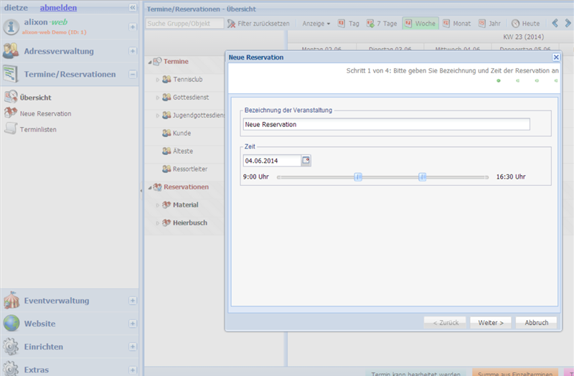Select the Woche view
The width and height of the screenshot is (574, 376).
[420, 24]
